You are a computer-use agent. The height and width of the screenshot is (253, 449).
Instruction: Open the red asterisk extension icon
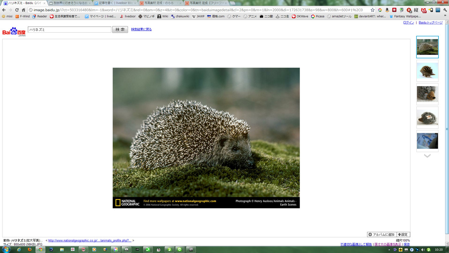394,10
